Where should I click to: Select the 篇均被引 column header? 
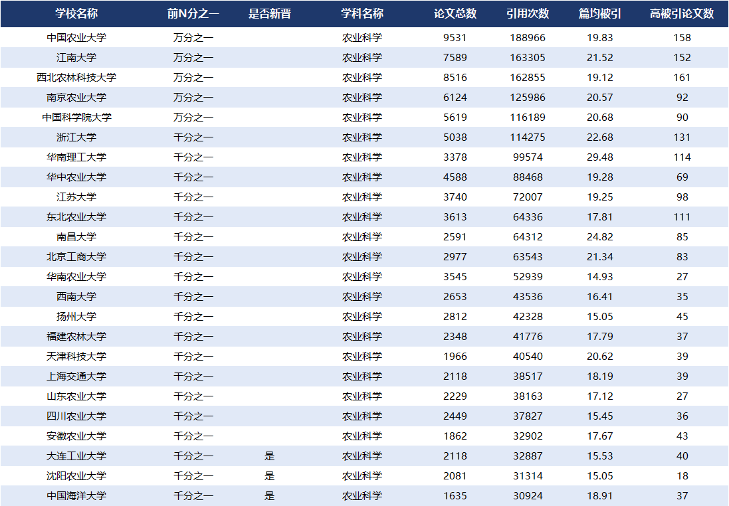pos(600,14)
